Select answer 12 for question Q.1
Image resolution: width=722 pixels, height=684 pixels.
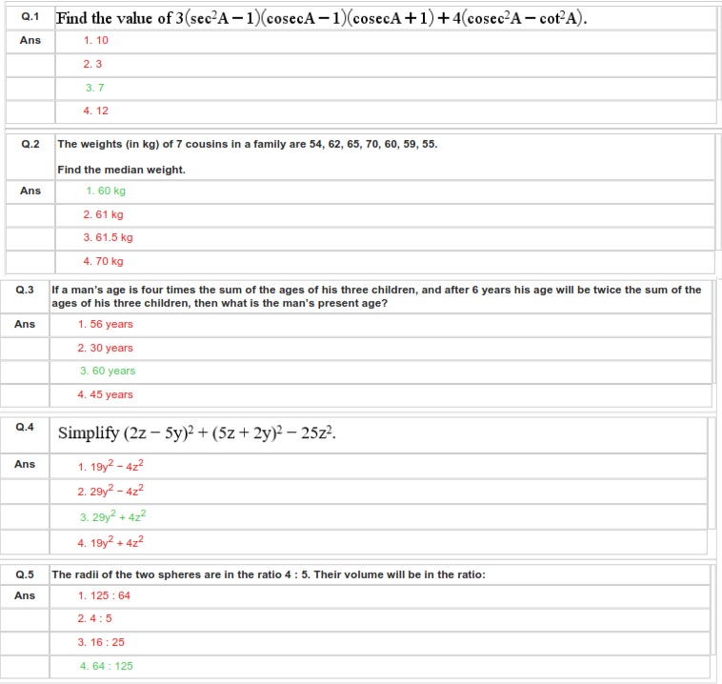[x=96, y=111]
